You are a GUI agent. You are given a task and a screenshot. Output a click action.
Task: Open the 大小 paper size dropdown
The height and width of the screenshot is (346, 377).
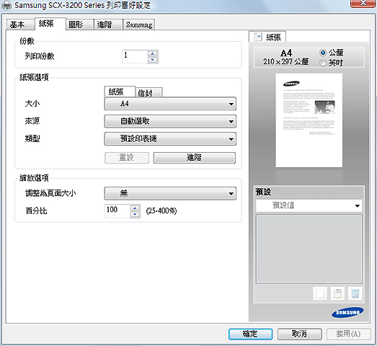[170, 104]
